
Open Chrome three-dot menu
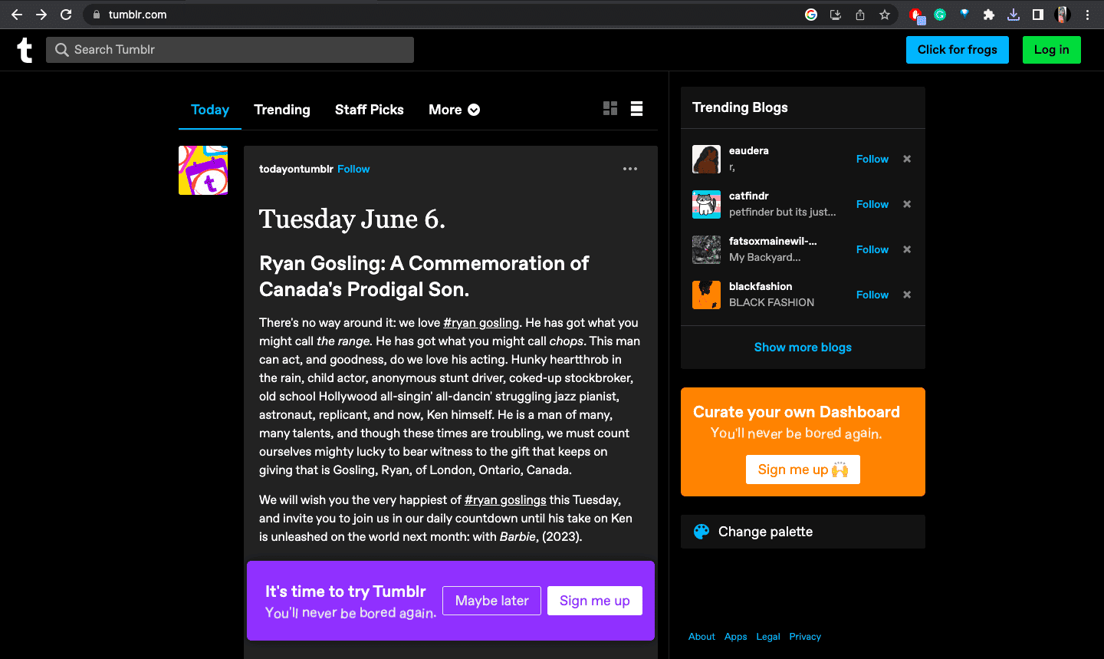[x=1088, y=15]
